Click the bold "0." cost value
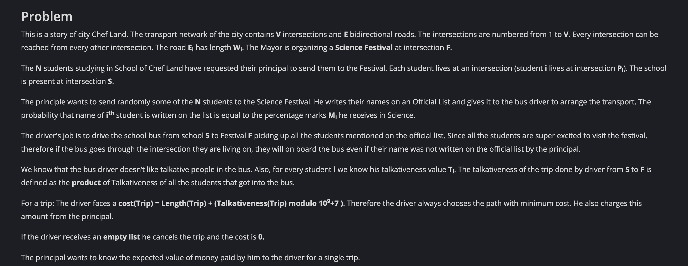The height and width of the screenshot is (266, 688). (261, 237)
